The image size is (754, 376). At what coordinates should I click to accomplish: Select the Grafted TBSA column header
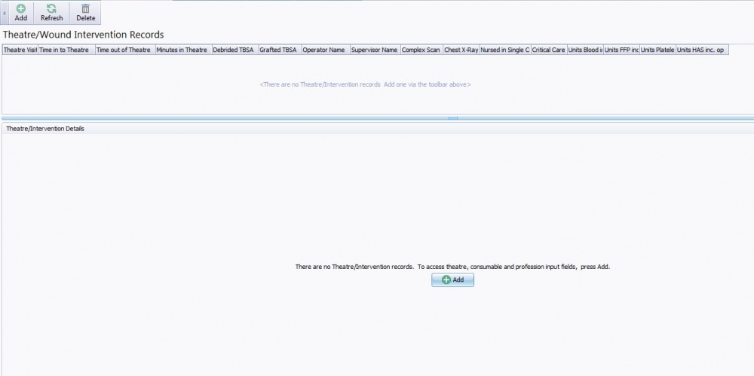point(278,50)
